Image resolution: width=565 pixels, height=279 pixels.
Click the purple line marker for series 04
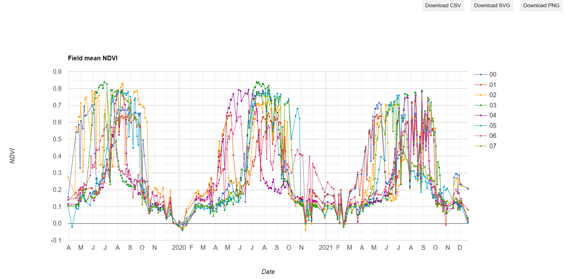coord(481,115)
